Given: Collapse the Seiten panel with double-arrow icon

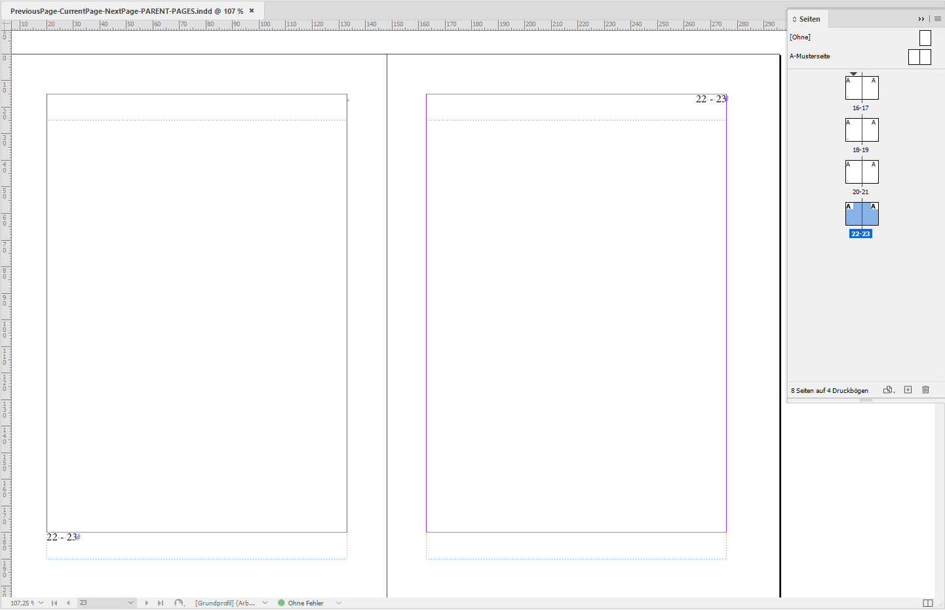Looking at the screenshot, I should pos(921,19).
